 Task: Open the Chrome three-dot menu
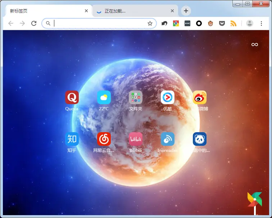tap(262, 23)
